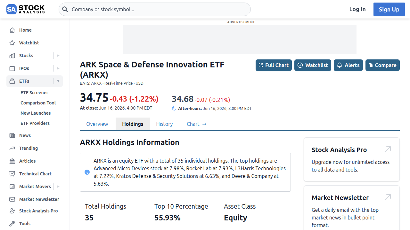The width and height of the screenshot is (410, 230).
Task: Click the Top 10 Percentage 55.93% value
Action: 168,218
